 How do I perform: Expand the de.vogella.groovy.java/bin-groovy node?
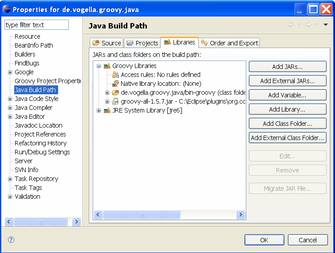(x=107, y=92)
